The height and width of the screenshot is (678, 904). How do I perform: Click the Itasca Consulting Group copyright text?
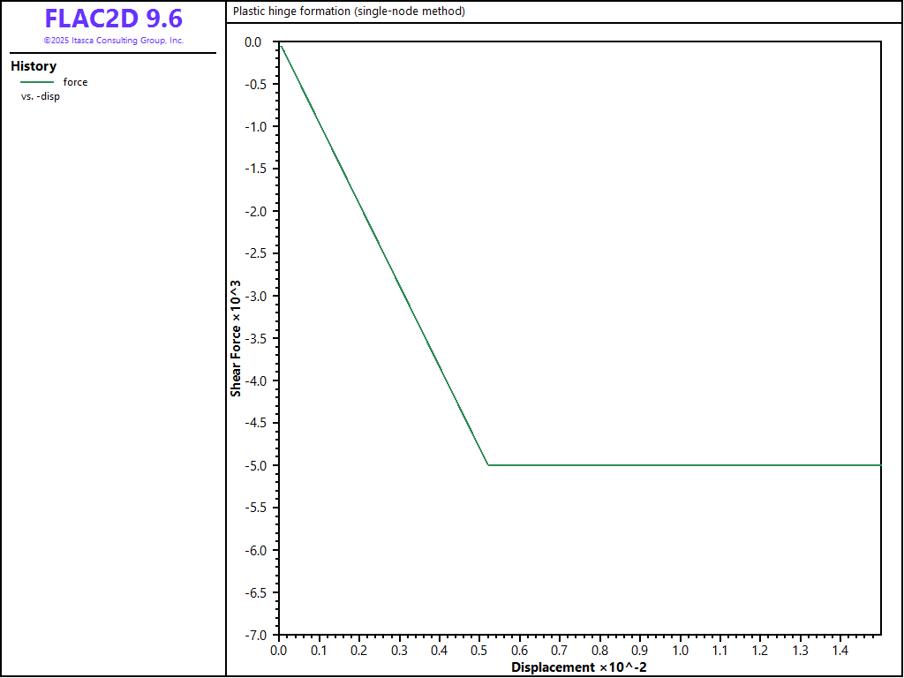113,41
